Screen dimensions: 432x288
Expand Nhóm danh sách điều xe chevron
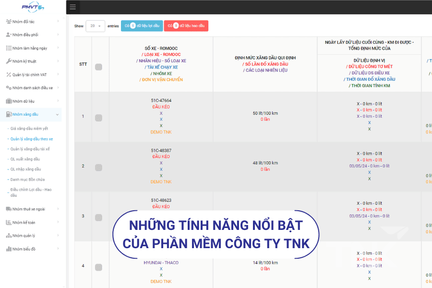[58, 87]
